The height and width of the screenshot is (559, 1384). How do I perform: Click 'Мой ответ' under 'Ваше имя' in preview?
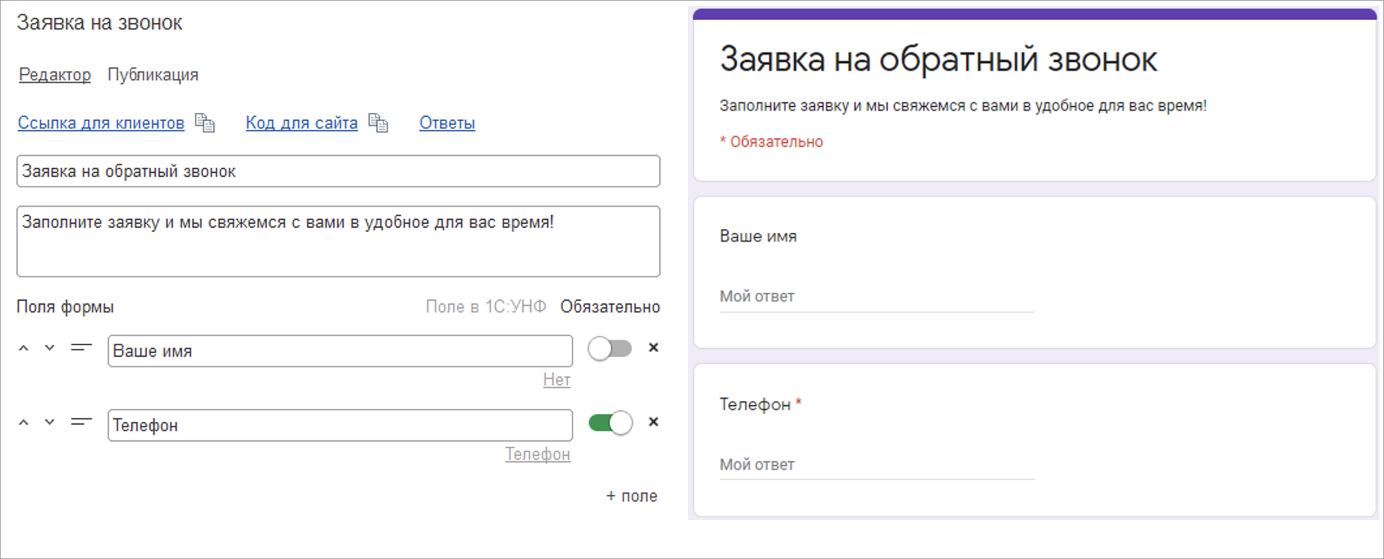[877, 297]
